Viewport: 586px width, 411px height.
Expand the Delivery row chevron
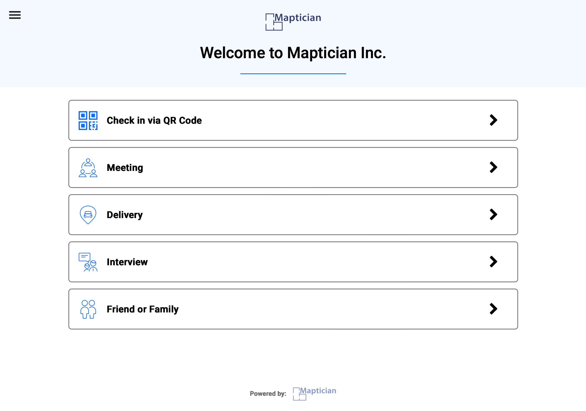pyautogui.click(x=493, y=215)
